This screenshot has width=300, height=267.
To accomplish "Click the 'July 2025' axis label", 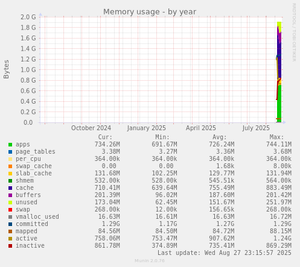I will 256,128.
